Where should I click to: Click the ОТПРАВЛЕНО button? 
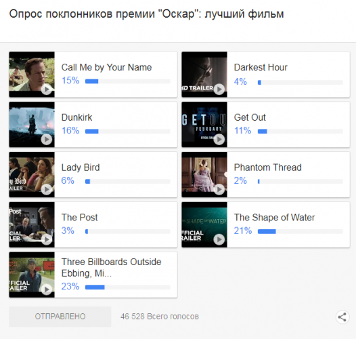[60, 317]
